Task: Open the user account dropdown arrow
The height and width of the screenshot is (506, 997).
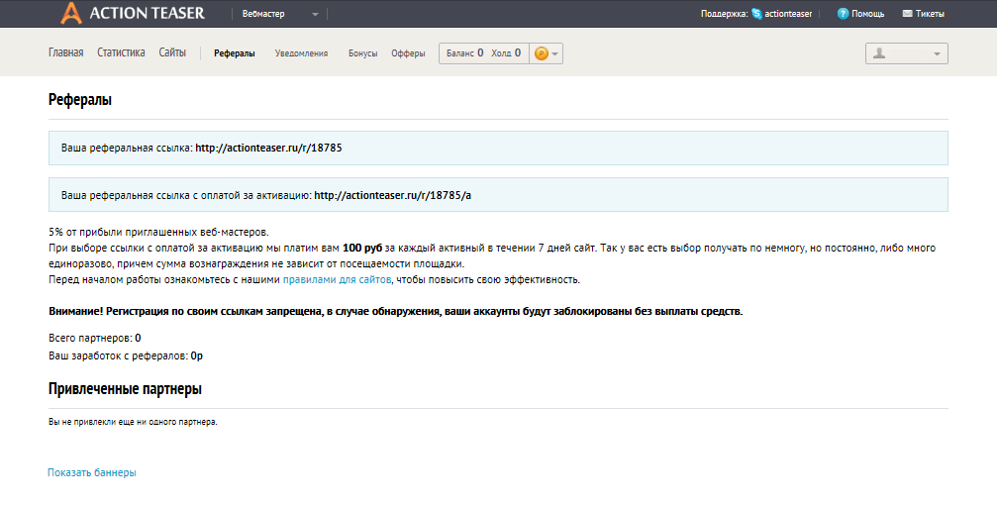Action: [937, 53]
